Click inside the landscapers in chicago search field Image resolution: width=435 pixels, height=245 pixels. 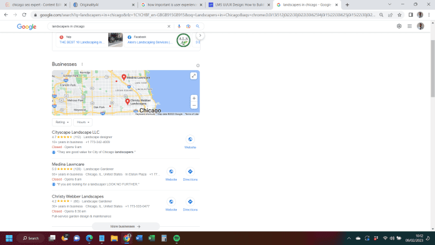point(108,26)
